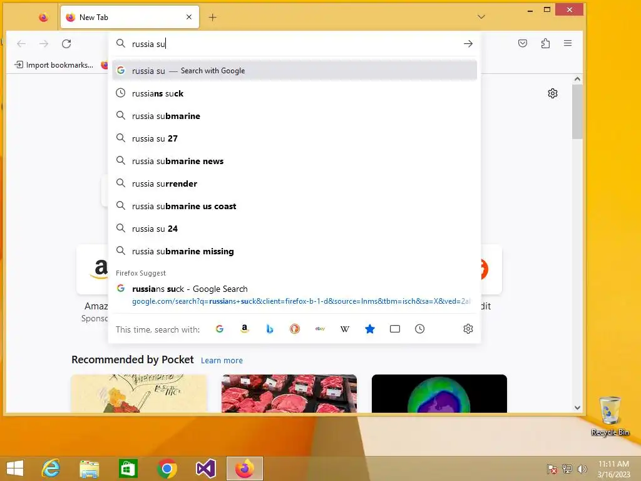Select 'russia su — Search with Google'

tap(294, 71)
